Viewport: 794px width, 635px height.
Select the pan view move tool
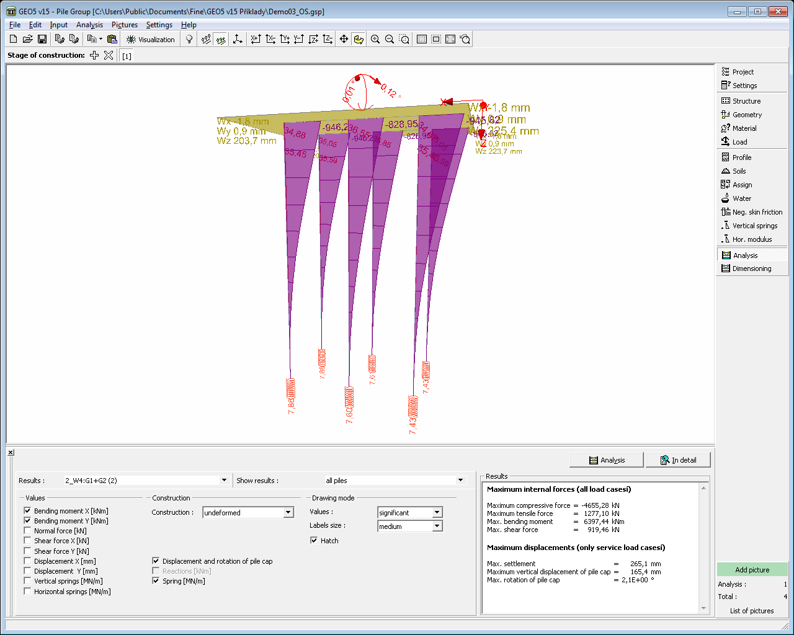344,39
